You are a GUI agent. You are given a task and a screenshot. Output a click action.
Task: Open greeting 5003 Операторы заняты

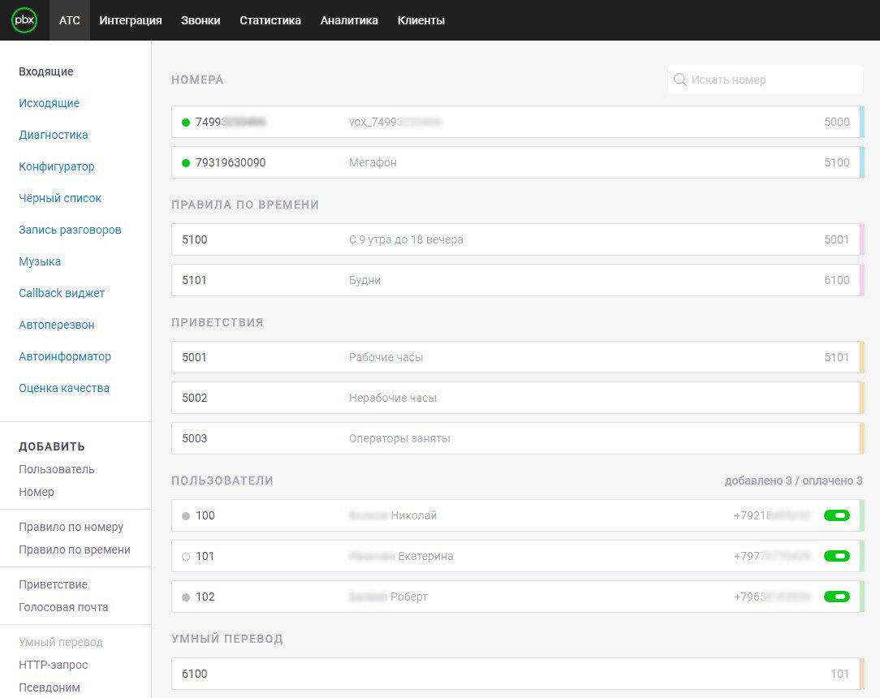point(517,438)
